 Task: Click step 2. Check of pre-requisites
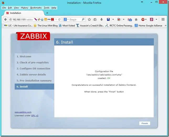click(33, 63)
